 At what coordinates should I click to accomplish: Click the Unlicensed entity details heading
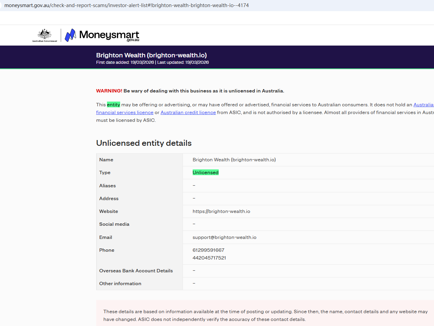click(144, 143)
